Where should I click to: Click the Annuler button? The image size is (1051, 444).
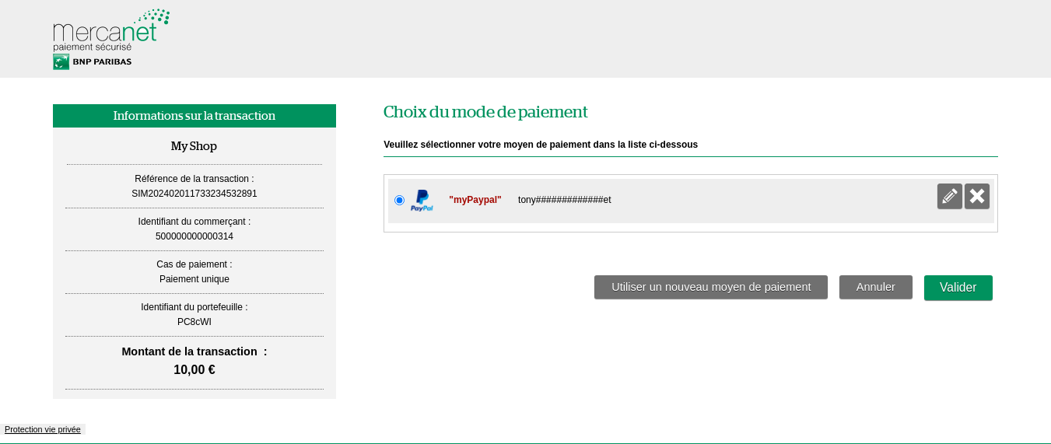(876, 287)
